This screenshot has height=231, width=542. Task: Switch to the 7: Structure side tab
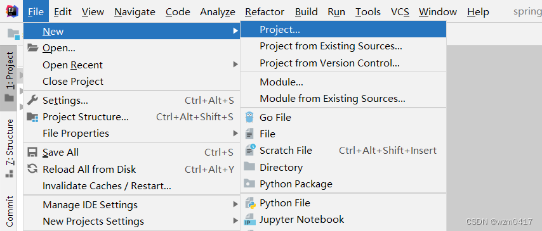pyautogui.click(x=9, y=148)
